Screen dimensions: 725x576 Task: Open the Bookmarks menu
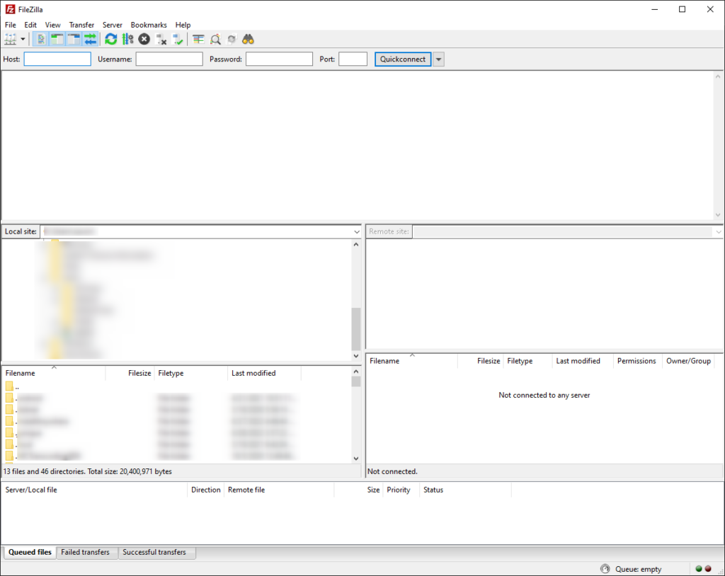pos(149,25)
